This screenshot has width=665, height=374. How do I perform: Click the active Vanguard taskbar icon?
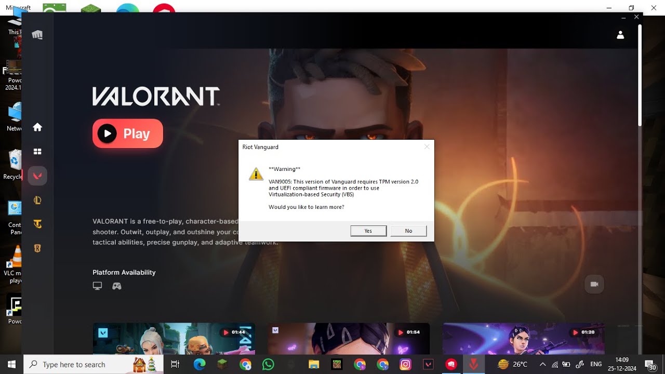point(473,364)
